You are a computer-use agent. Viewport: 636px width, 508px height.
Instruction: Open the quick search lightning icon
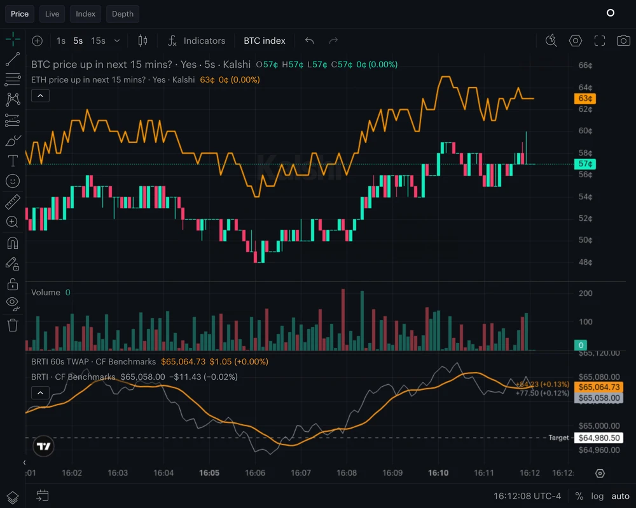551,41
